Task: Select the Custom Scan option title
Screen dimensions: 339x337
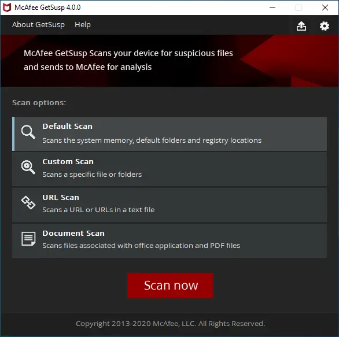Action: click(68, 162)
